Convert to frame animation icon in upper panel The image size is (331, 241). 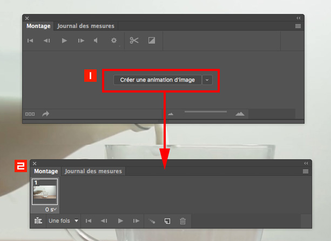[30, 114]
